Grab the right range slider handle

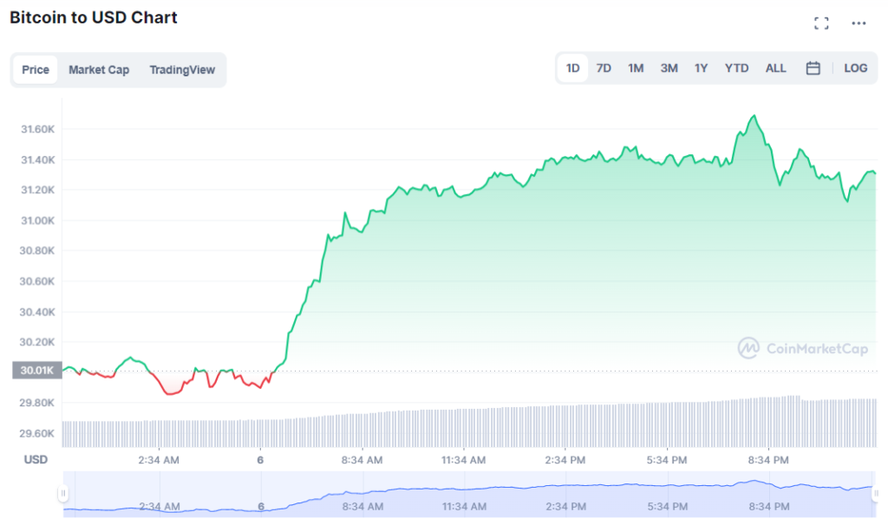point(875,493)
